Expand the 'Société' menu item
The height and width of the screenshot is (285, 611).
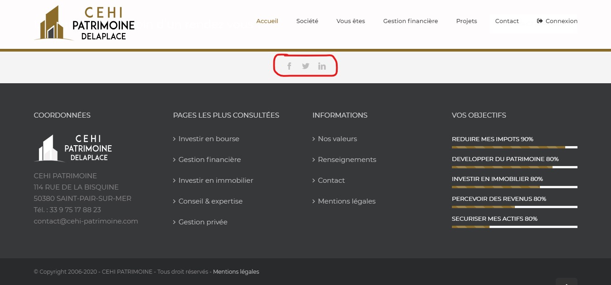coord(307,21)
